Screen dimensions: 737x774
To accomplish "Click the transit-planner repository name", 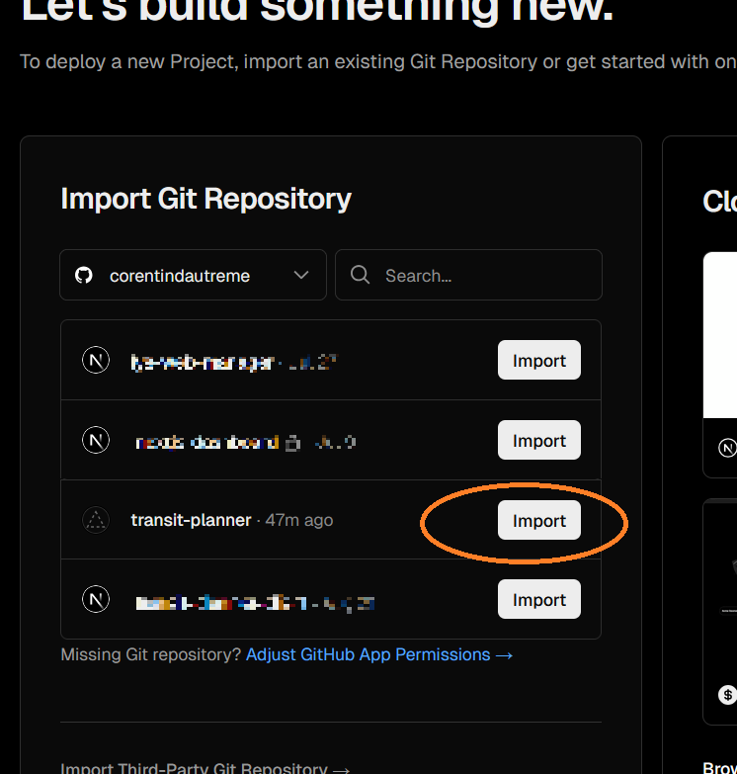I will tap(191, 520).
